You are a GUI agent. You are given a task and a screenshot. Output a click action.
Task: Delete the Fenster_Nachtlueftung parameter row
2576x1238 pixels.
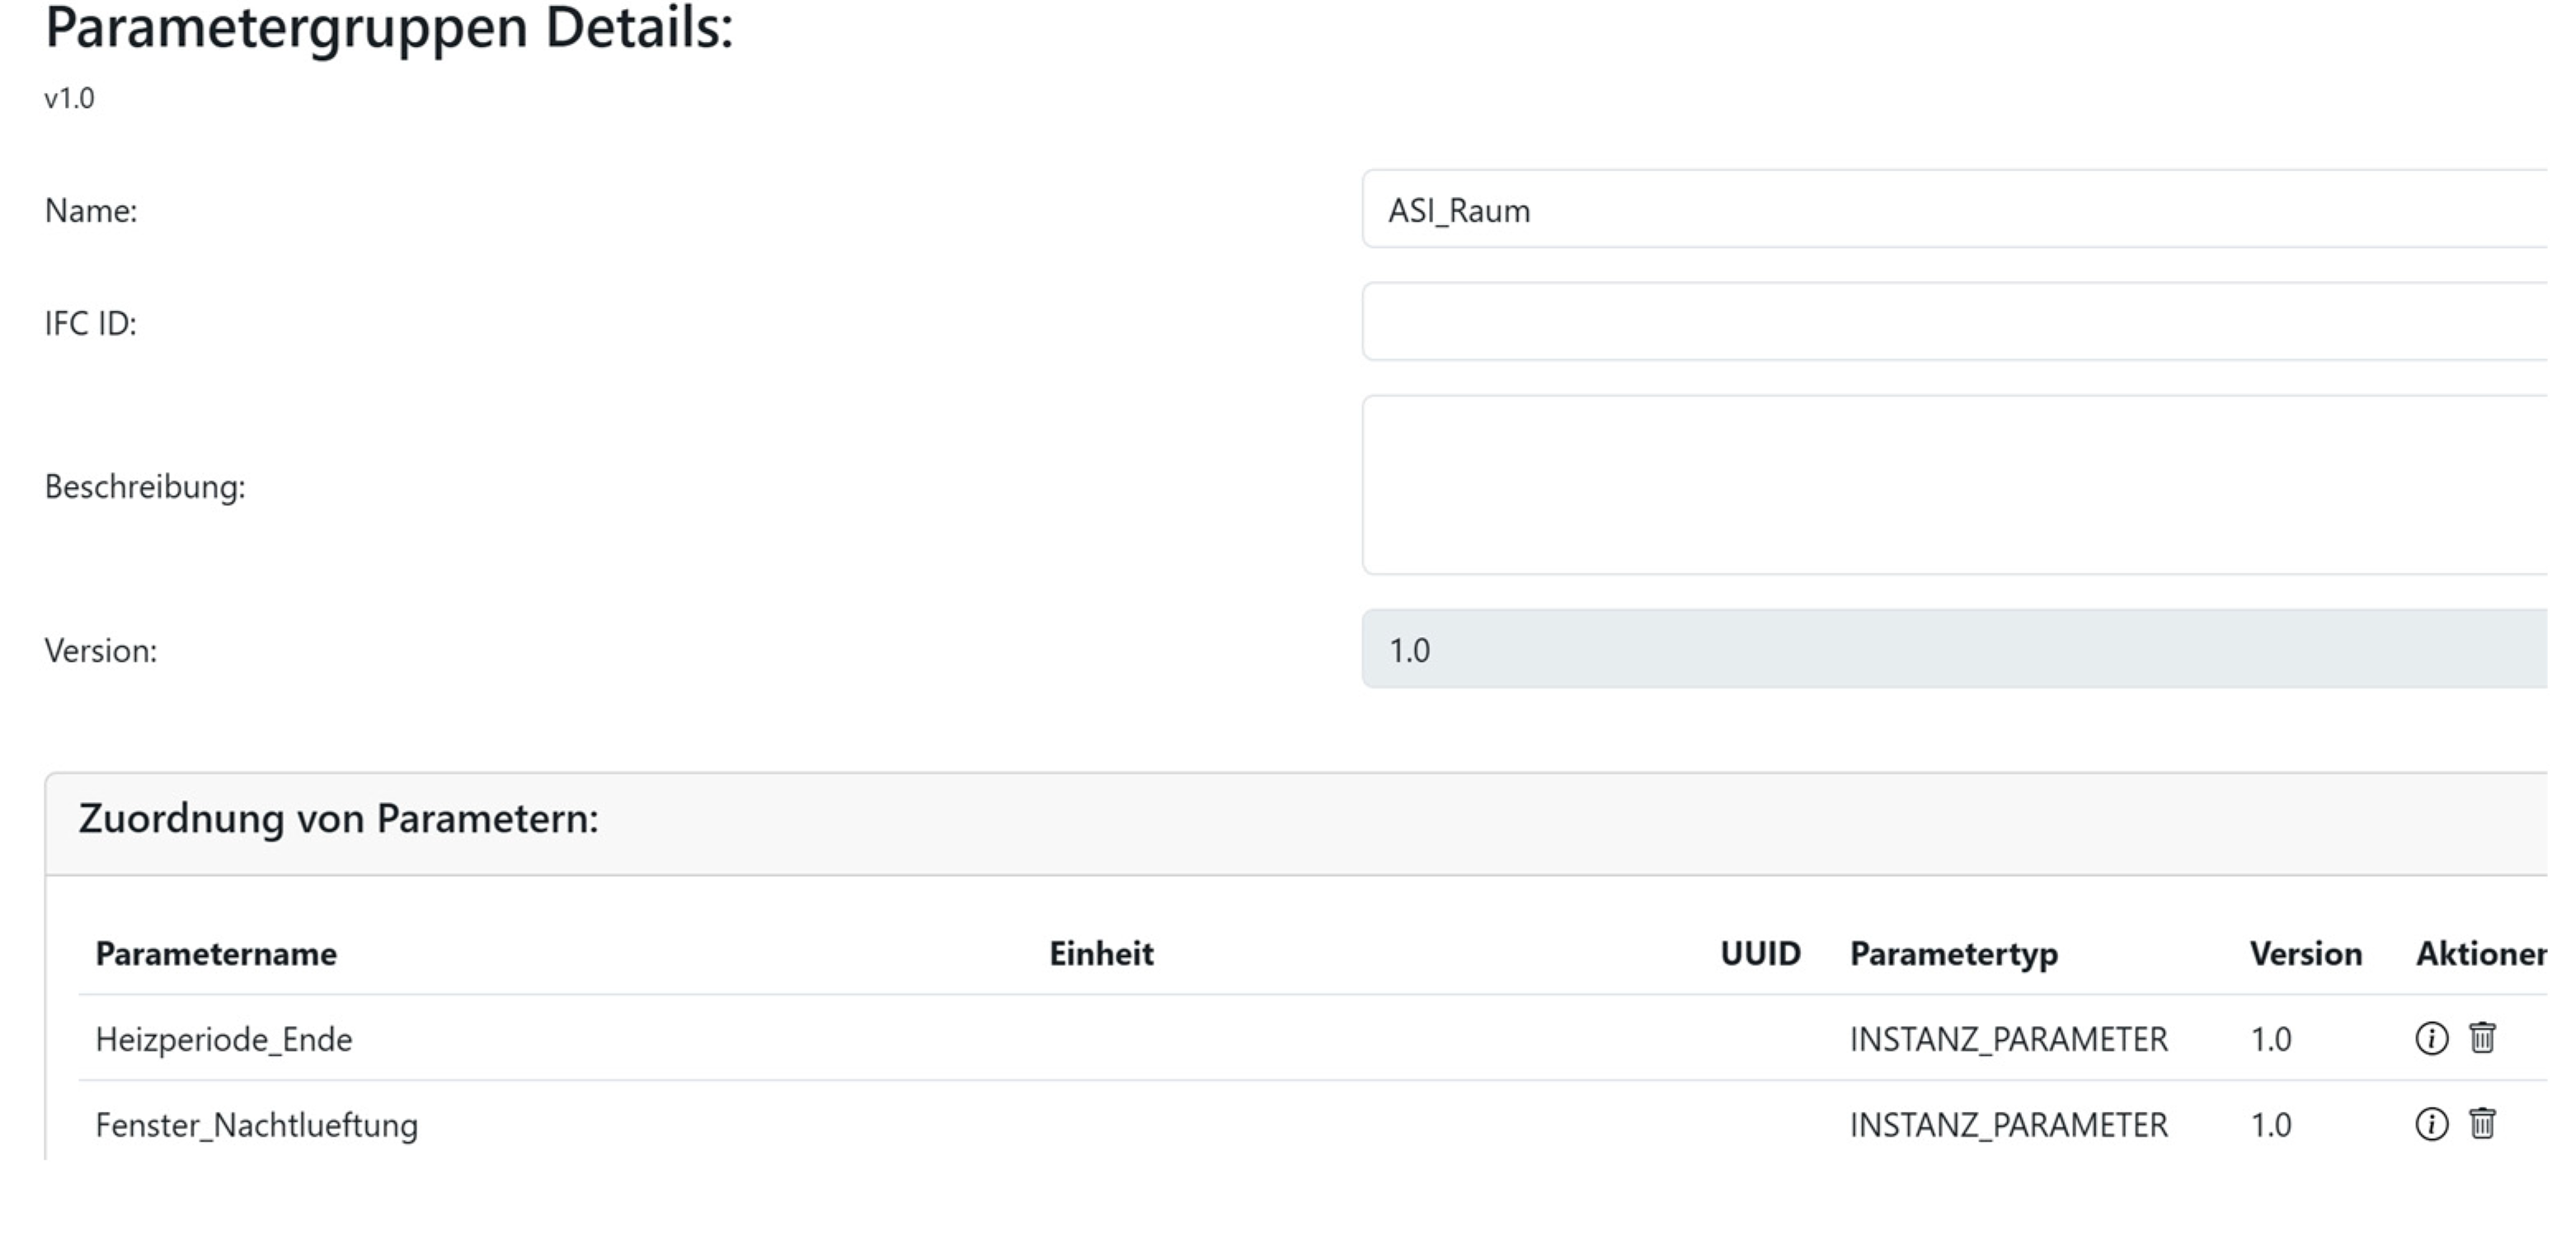pos(2482,1124)
